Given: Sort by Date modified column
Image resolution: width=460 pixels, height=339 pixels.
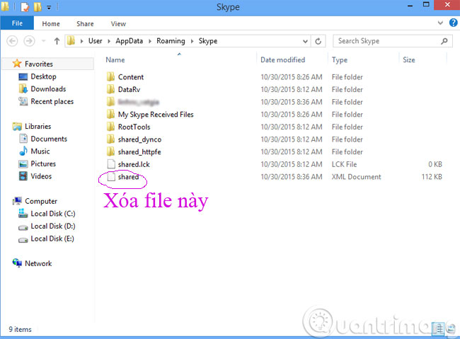Looking at the screenshot, I should coord(283,60).
